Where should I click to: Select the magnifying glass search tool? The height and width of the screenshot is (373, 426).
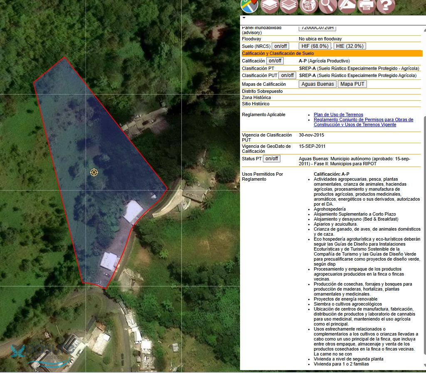[x=328, y=5]
